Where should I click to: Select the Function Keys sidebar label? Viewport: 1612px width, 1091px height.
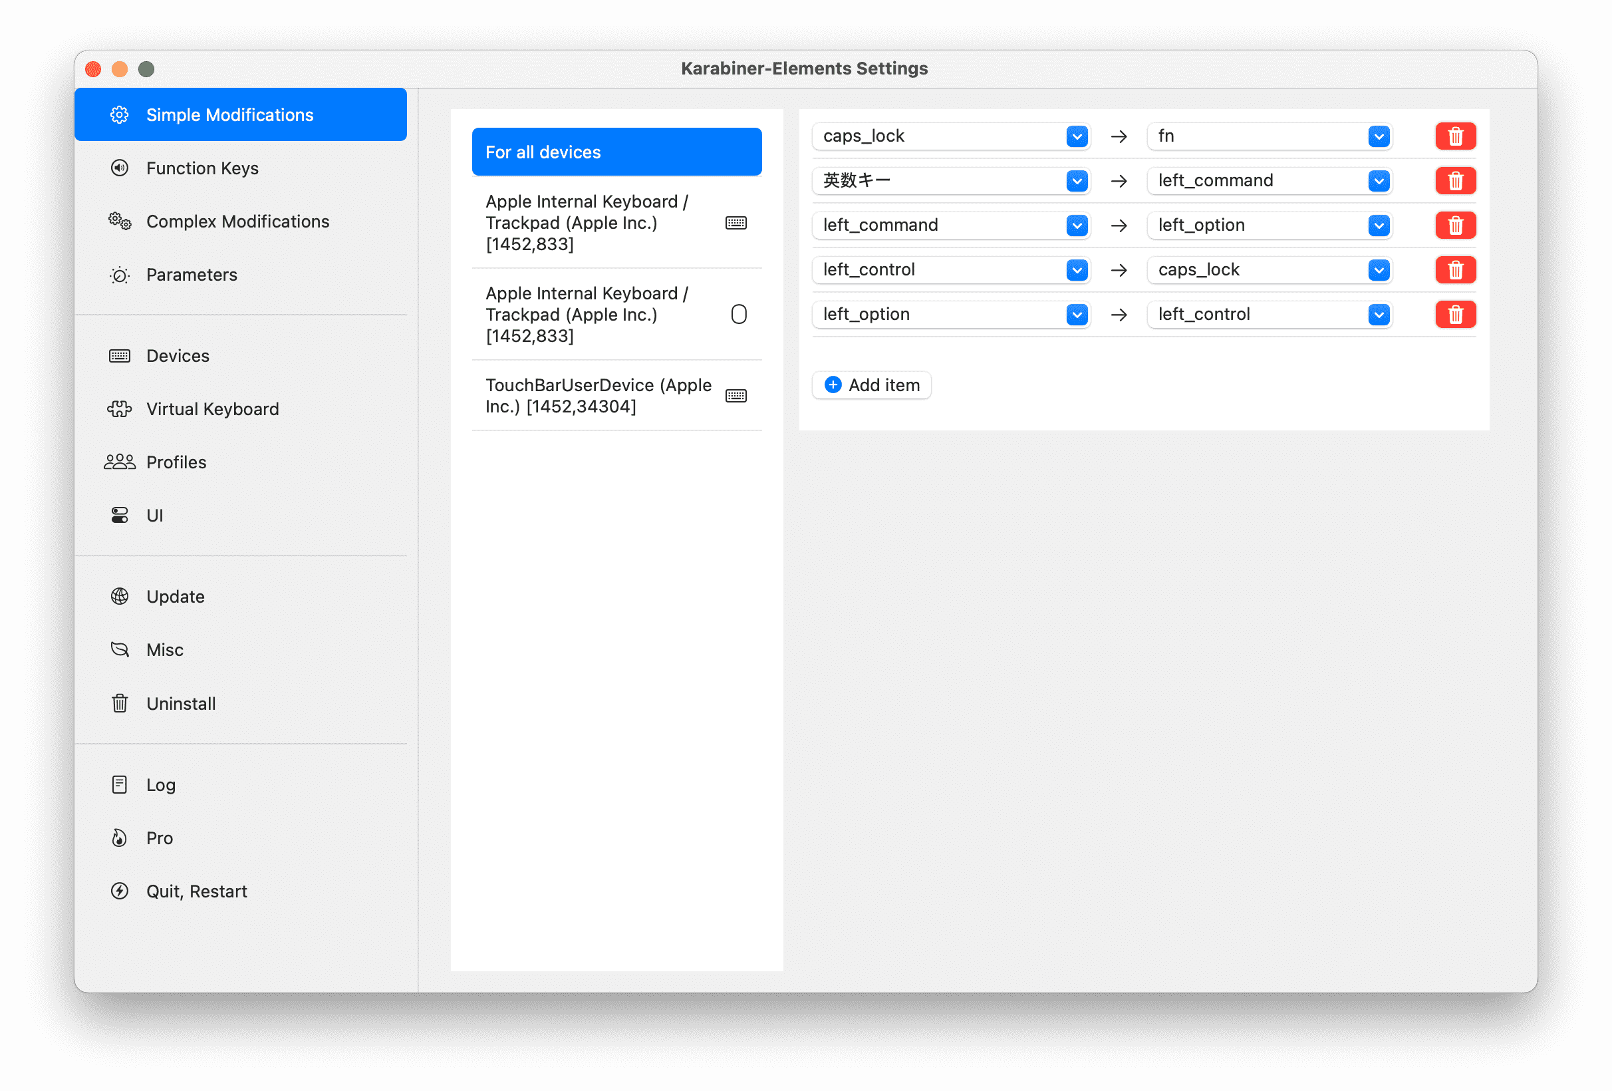click(202, 168)
